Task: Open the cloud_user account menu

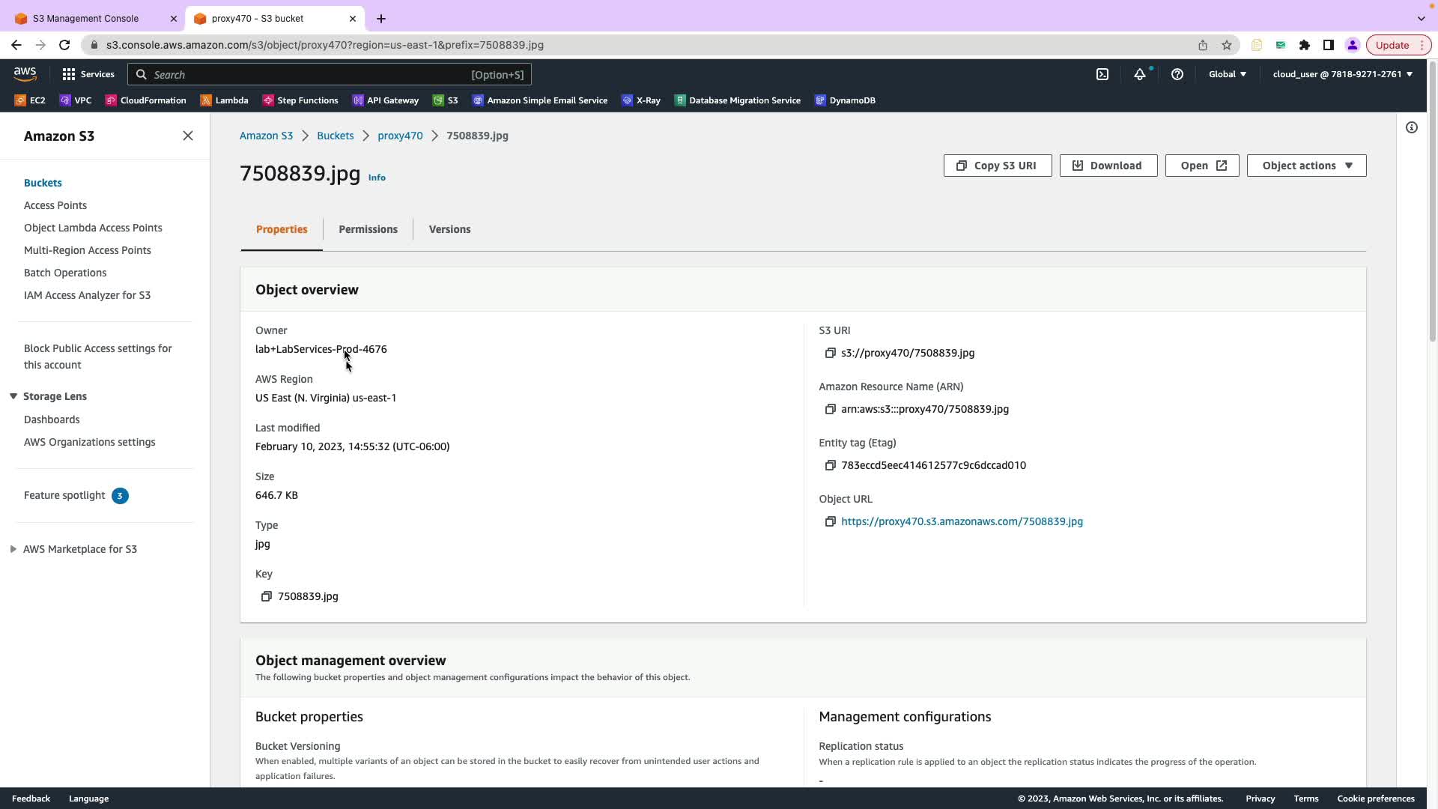Action: (1342, 74)
